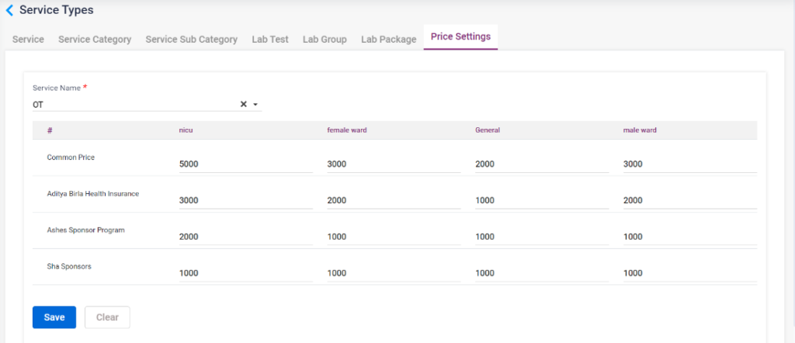The image size is (795, 343).
Task: Click Common Price male ward field
Action: pos(689,165)
